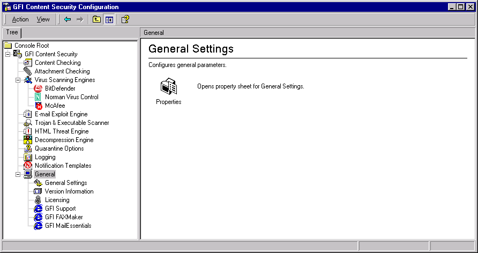This screenshot has height=253, width=478.
Task: Click the Decompression Engine icon
Action: [28, 140]
